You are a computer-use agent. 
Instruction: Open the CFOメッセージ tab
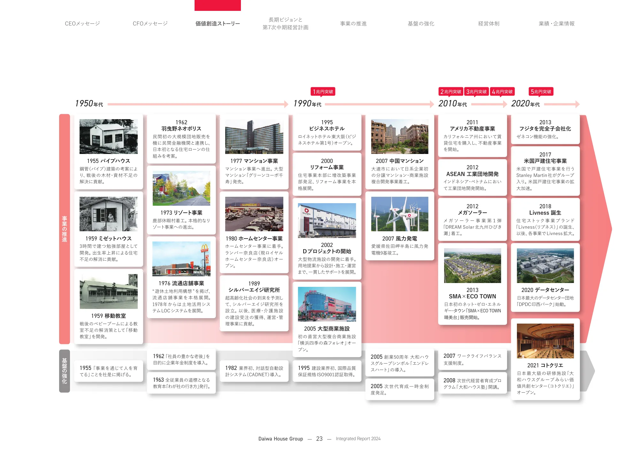pyautogui.click(x=150, y=24)
